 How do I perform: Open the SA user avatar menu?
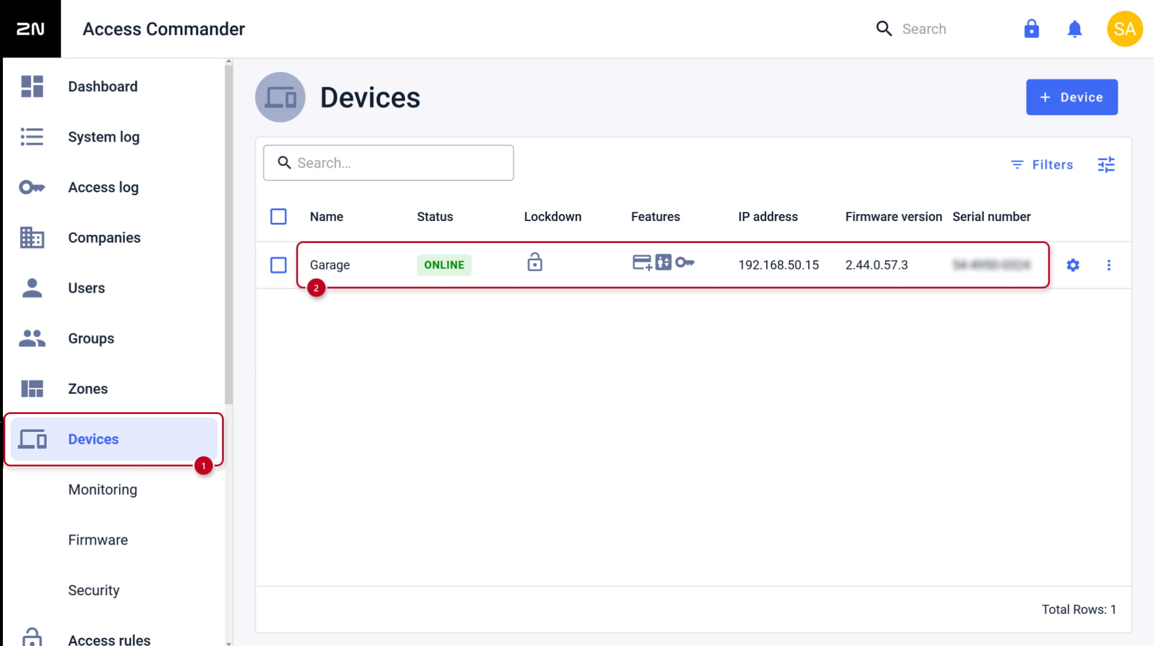[x=1125, y=29]
